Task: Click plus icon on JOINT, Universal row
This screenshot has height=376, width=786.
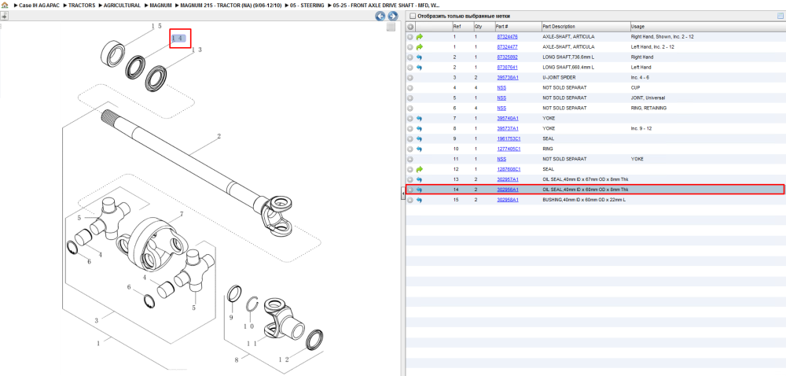Action: tap(410, 98)
